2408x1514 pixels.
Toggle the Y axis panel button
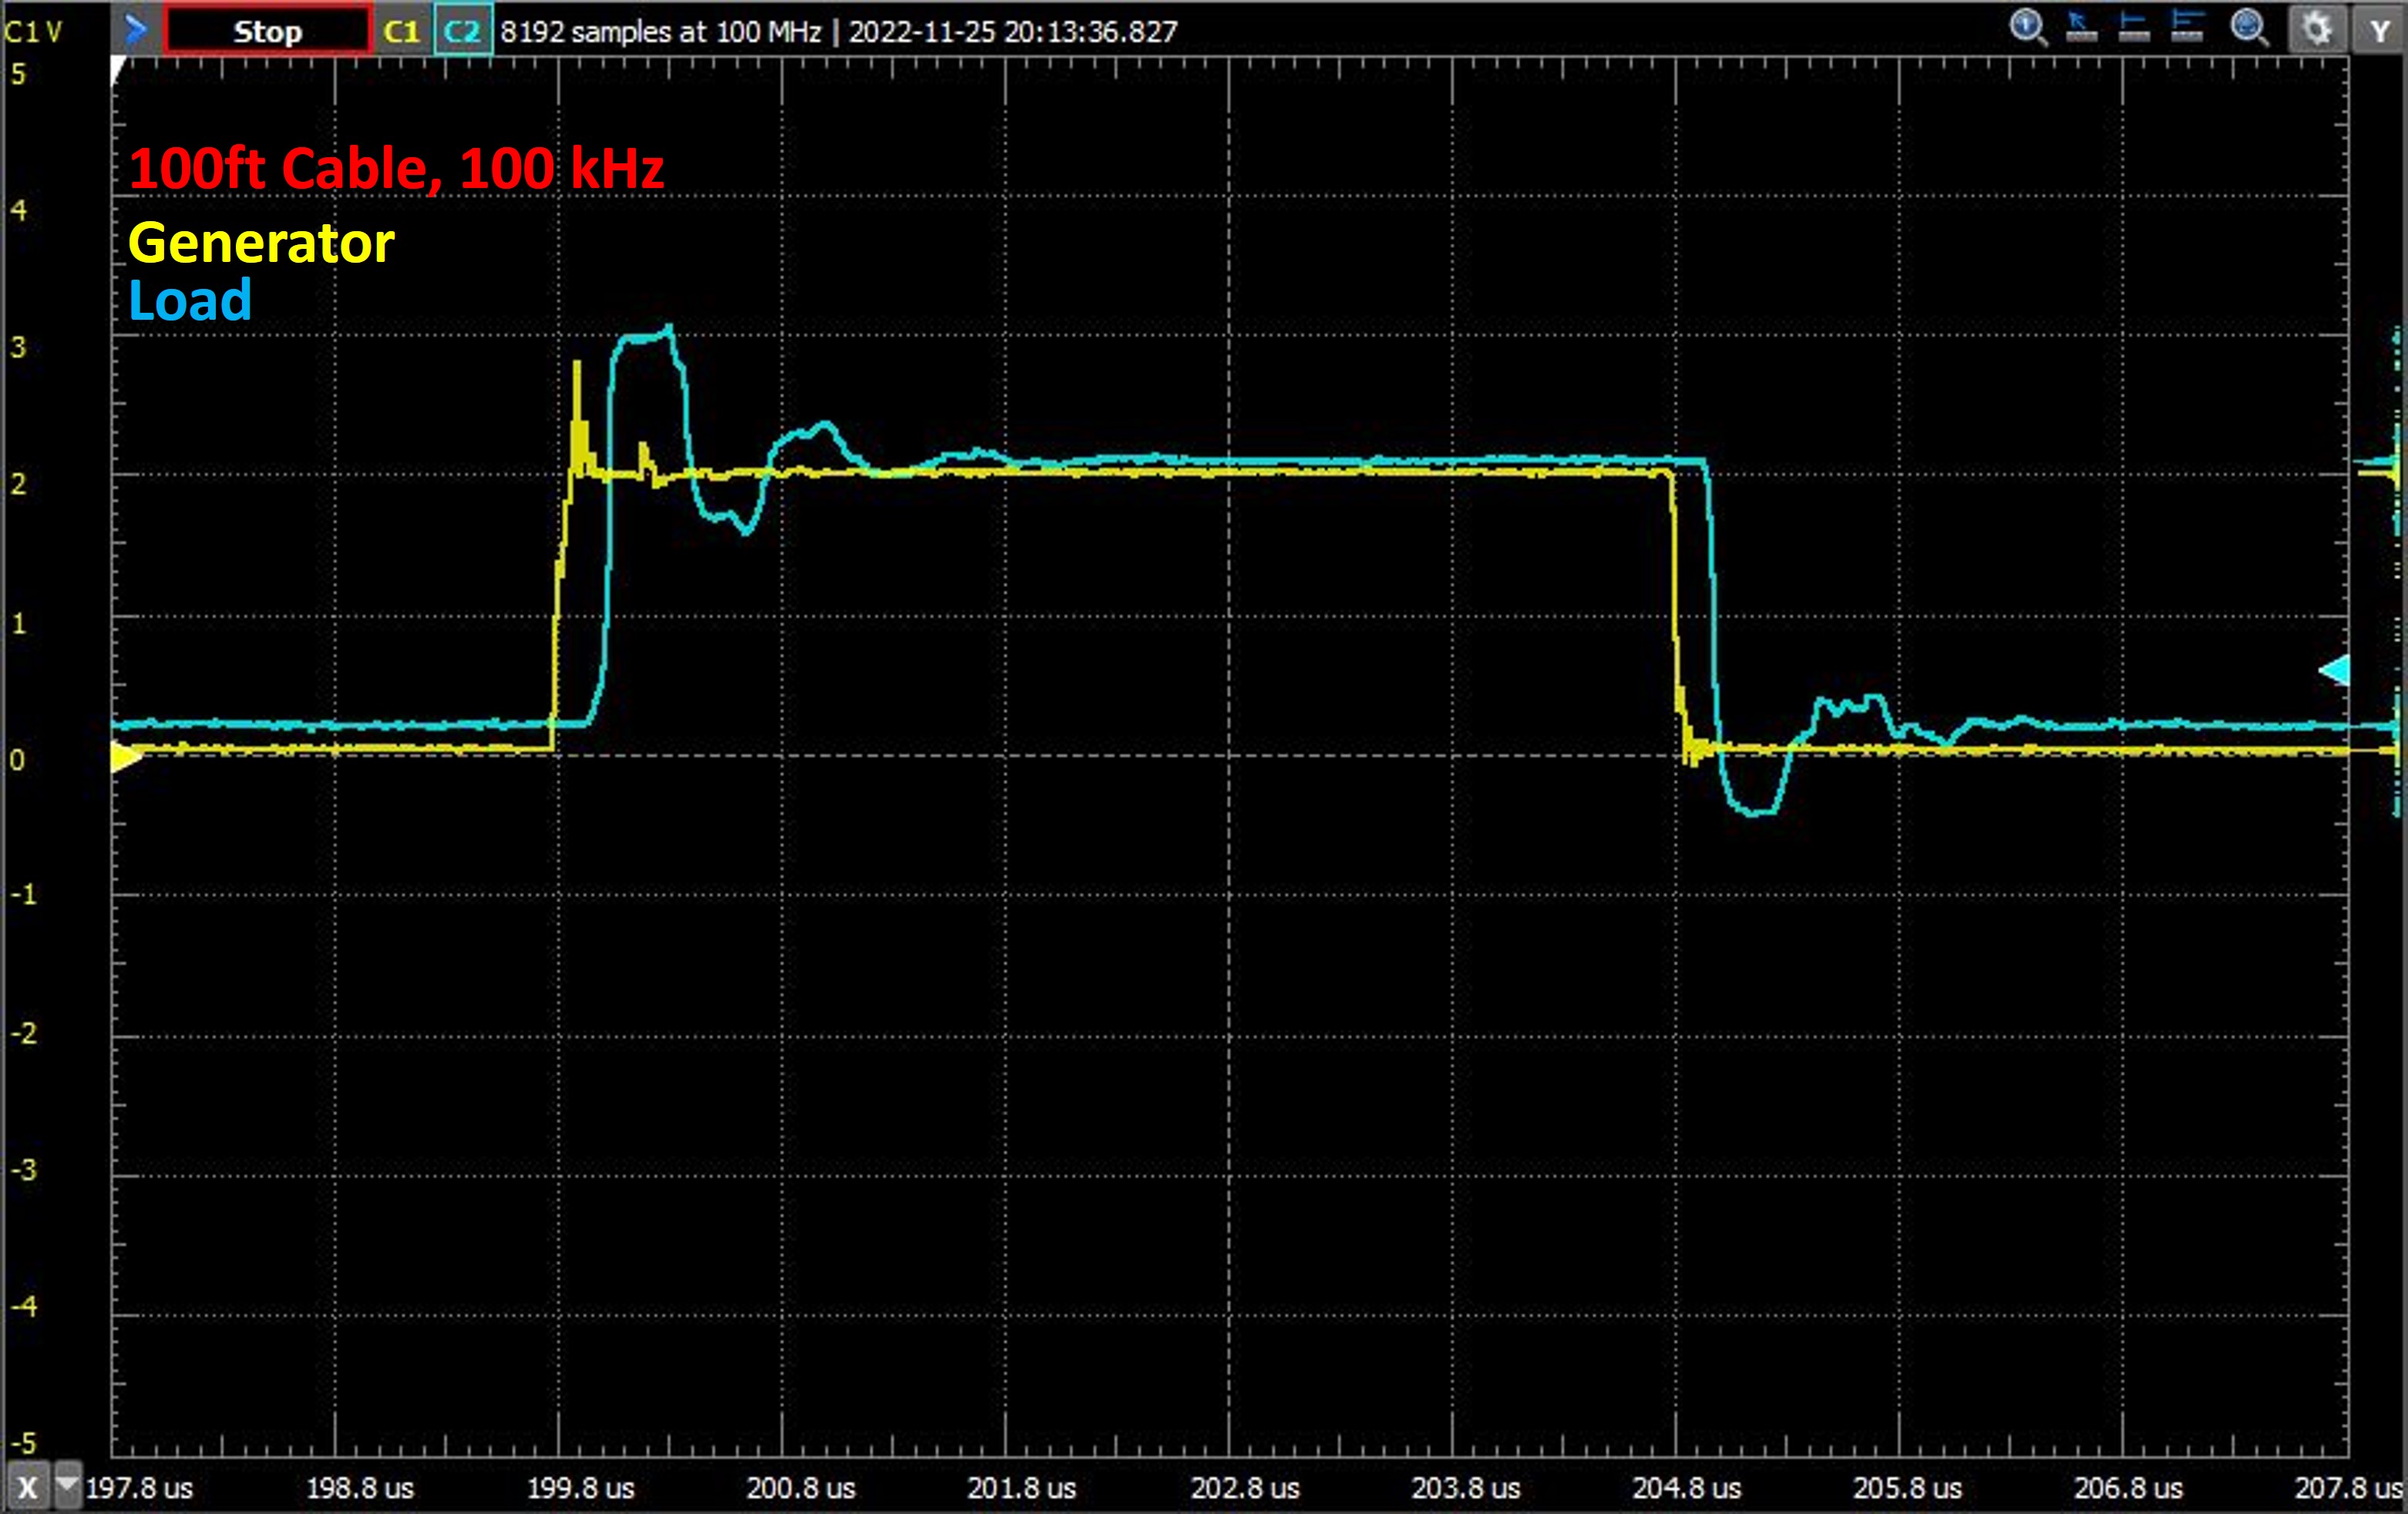[x=2380, y=31]
